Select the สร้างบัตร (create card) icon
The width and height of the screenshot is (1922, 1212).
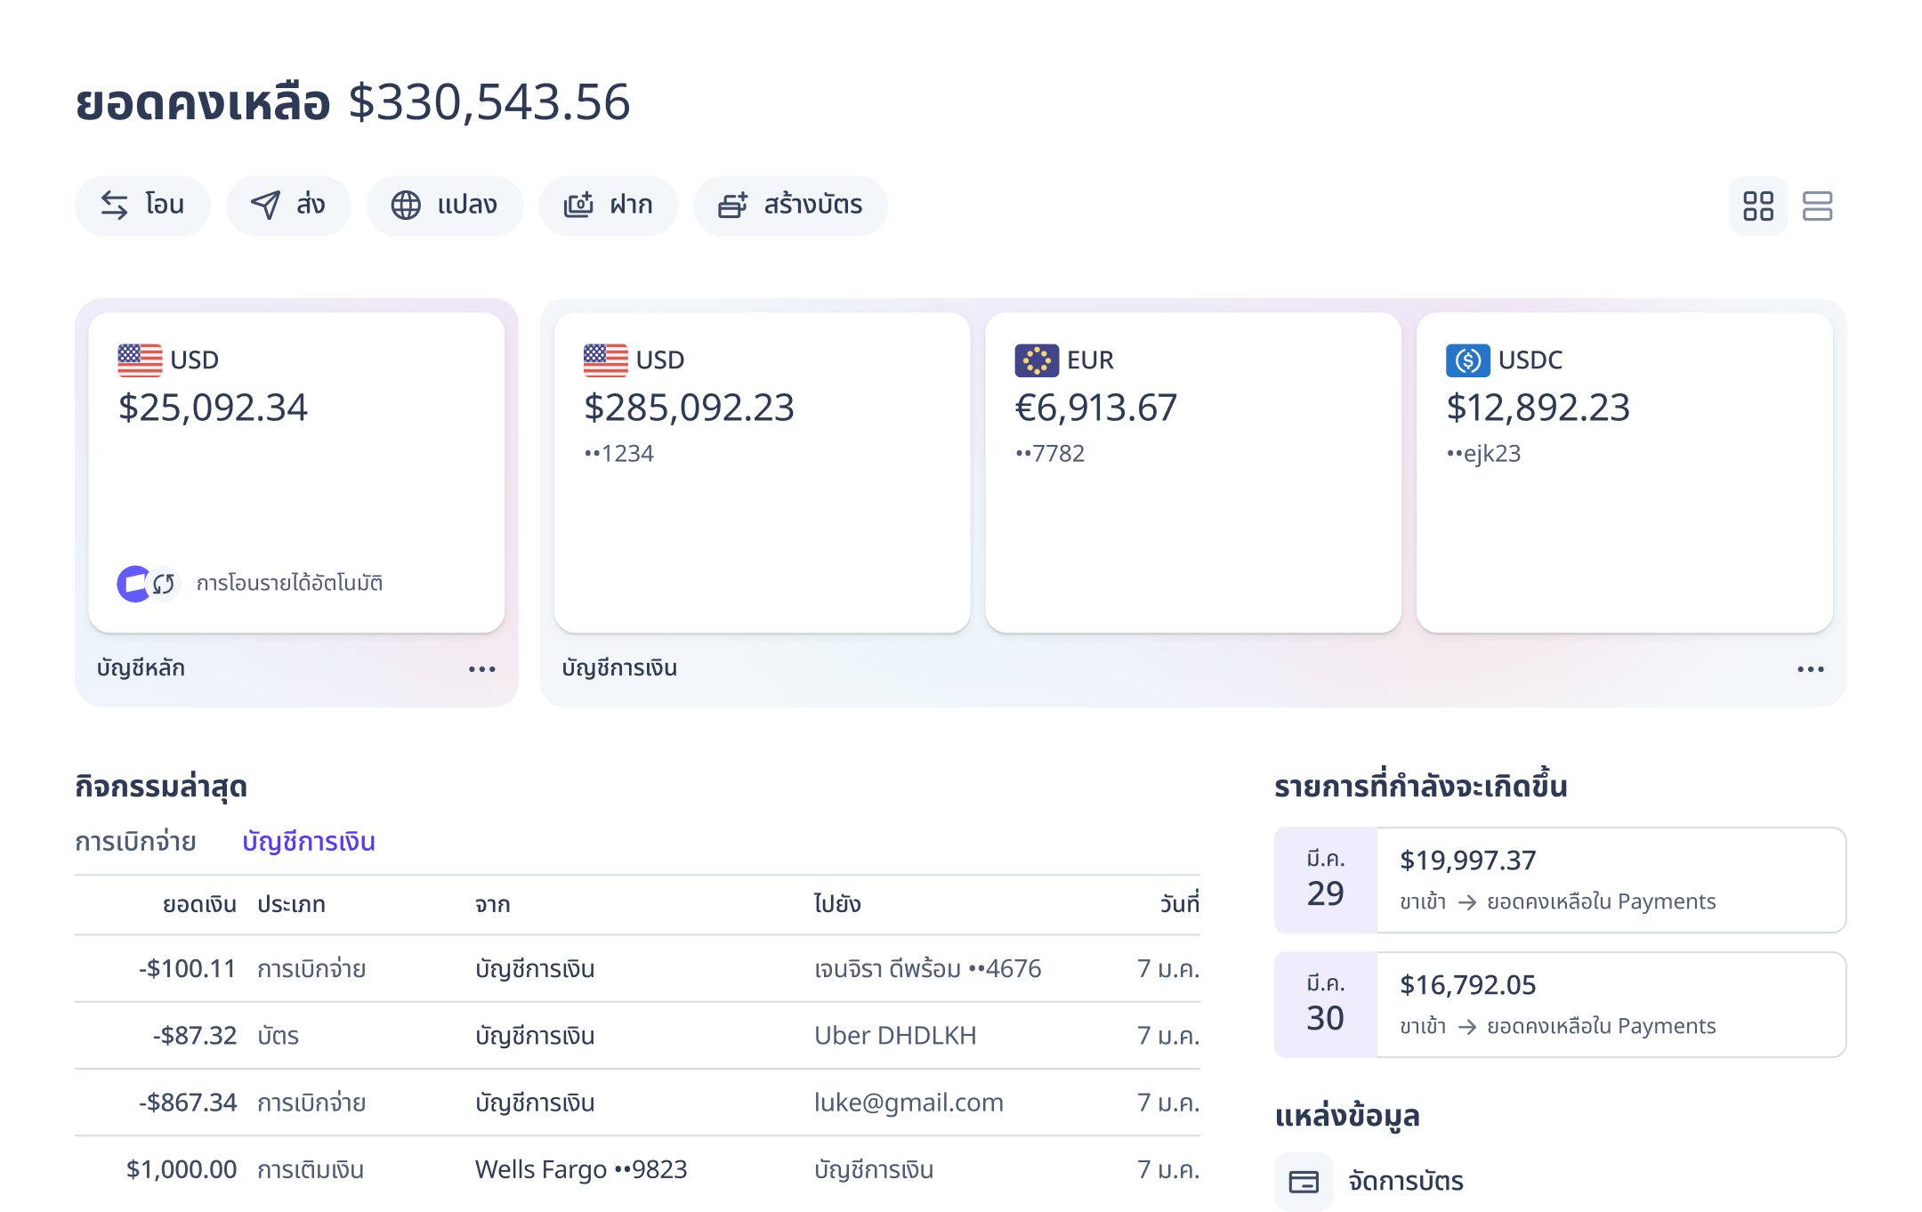(731, 205)
